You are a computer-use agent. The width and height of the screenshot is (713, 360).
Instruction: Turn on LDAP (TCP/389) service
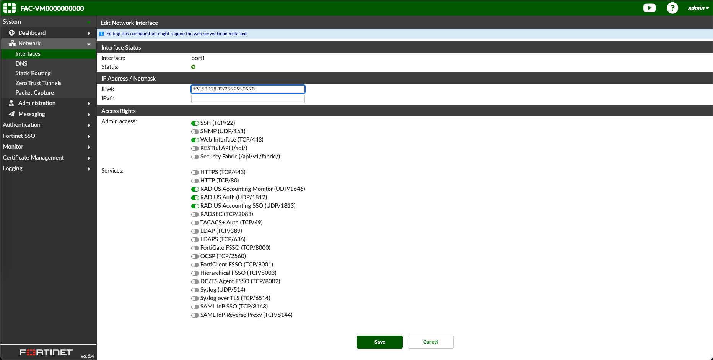(195, 231)
